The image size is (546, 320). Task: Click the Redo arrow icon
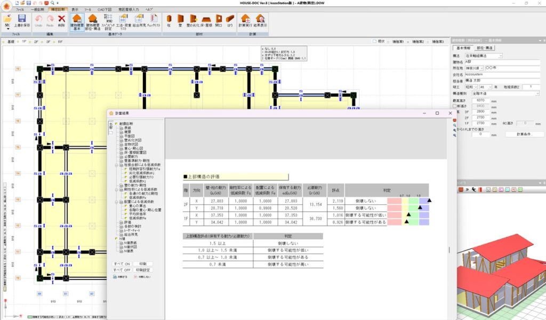[x=50, y=19]
